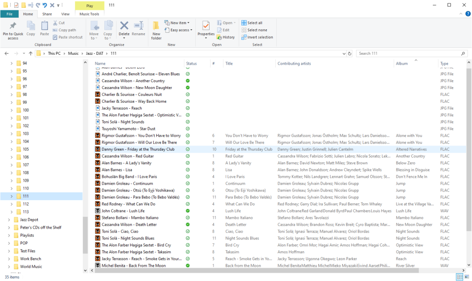
Task: Select Stefano Bollani - Mambo Italiano file
Action: click(x=130, y=218)
